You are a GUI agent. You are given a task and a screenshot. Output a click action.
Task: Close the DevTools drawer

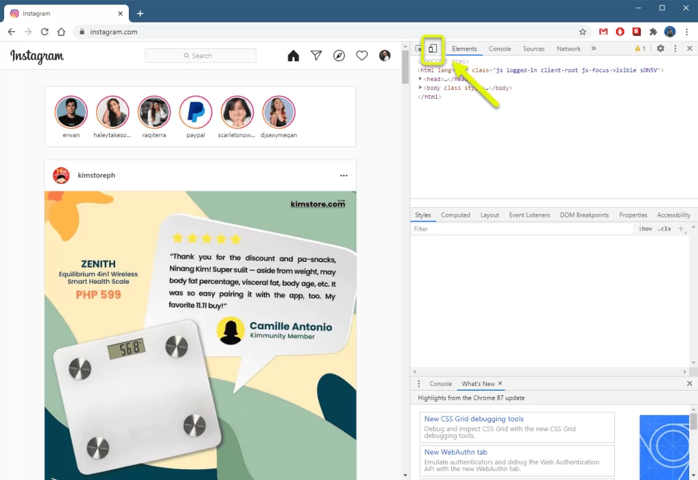(x=690, y=383)
